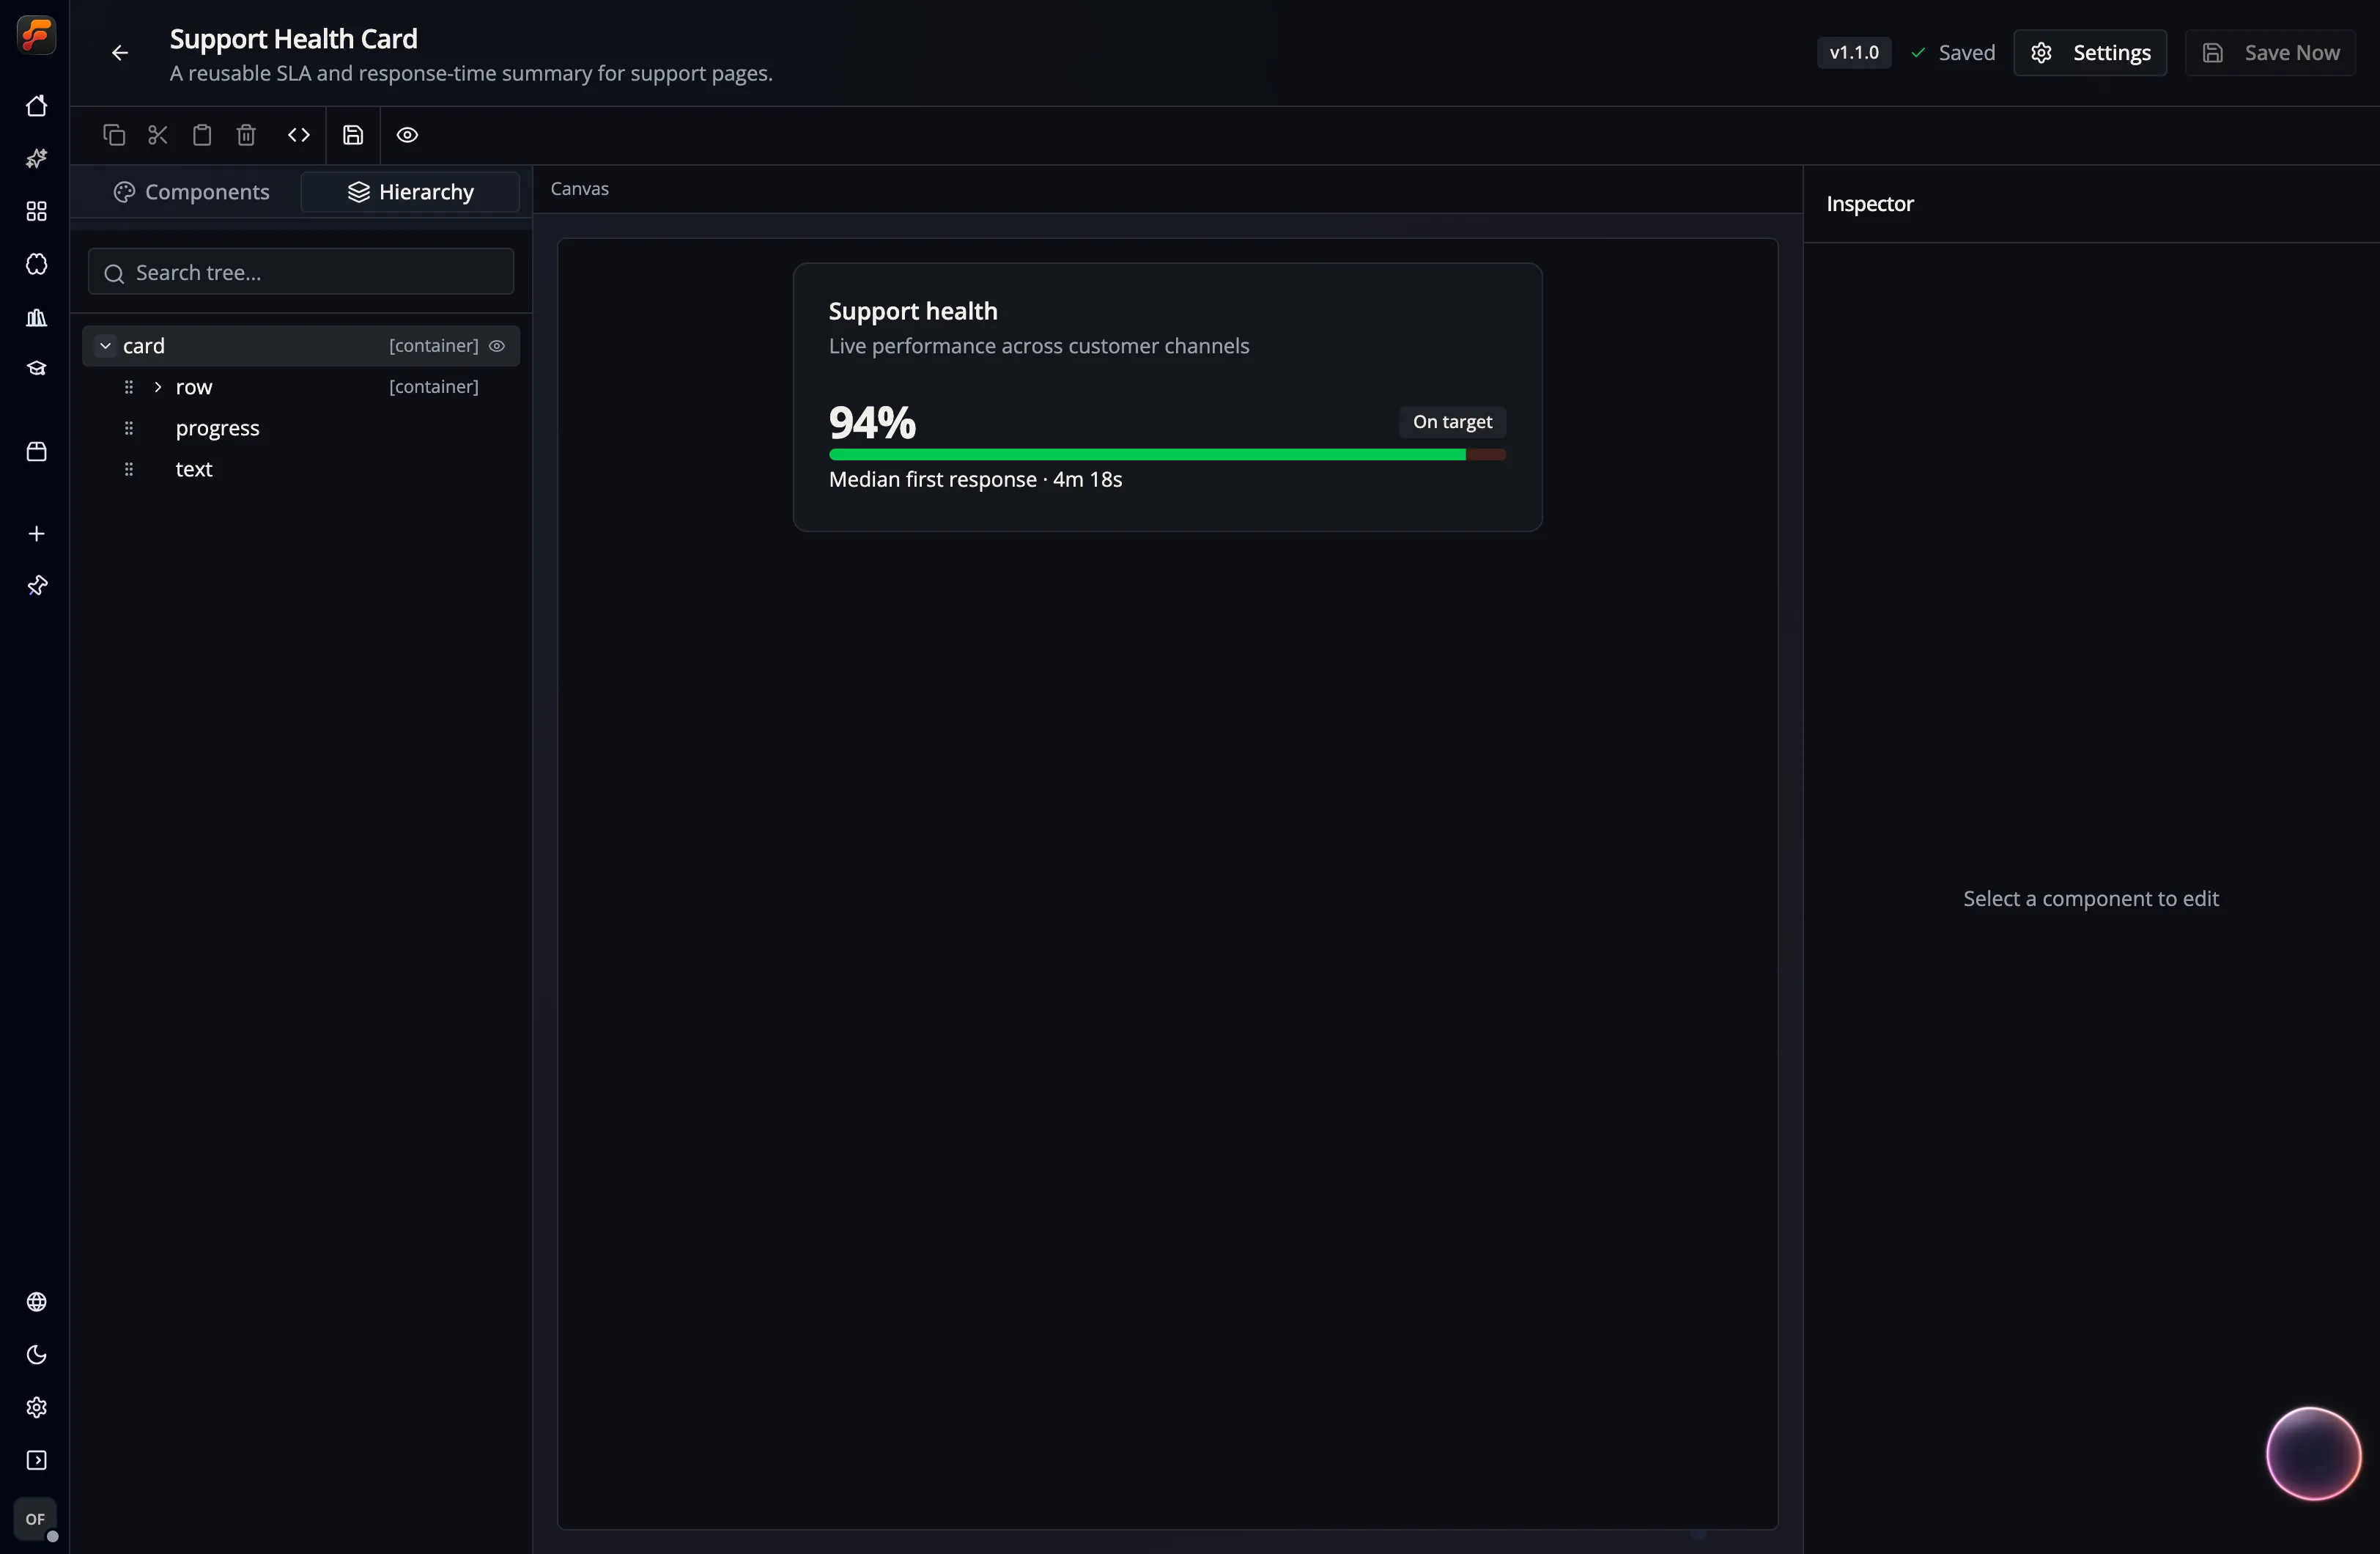Viewport: 2380px width, 1554px height.
Task: Open the Settings button in the header
Action: tap(2090, 53)
